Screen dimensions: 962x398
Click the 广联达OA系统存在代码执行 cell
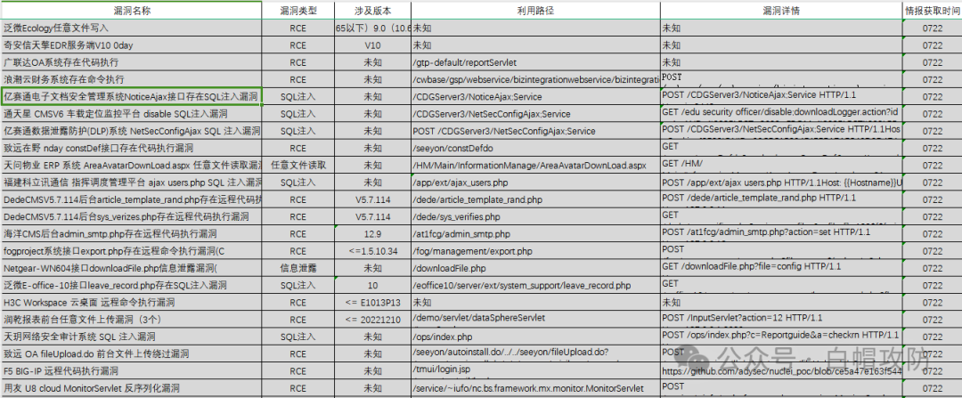pyautogui.click(x=131, y=62)
